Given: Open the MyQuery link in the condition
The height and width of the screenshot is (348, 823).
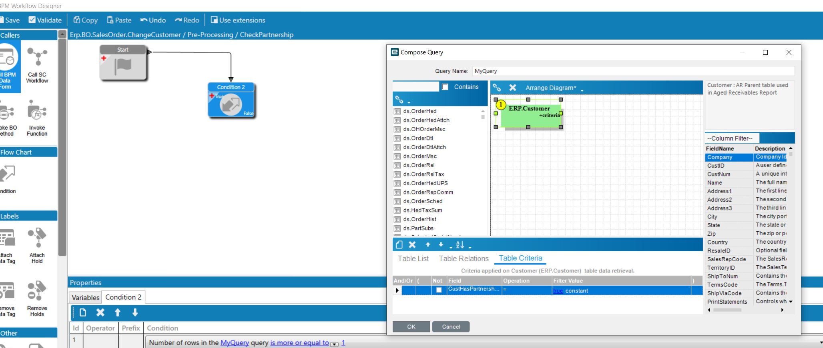Looking at the screenshot, I should point(235,343).
